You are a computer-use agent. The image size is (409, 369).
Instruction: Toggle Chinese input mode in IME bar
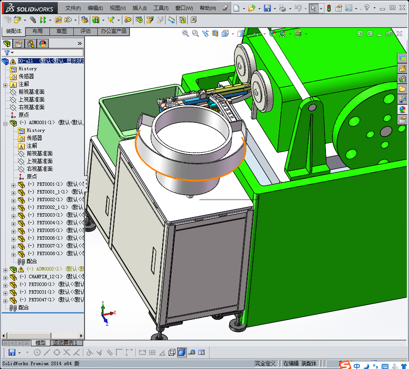tap(356, 366)
